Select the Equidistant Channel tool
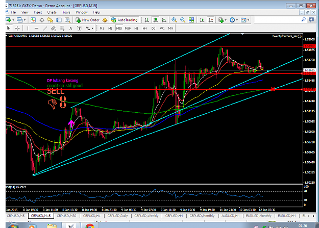The height and width of the screenshot is (228, 319). [54, 28]
